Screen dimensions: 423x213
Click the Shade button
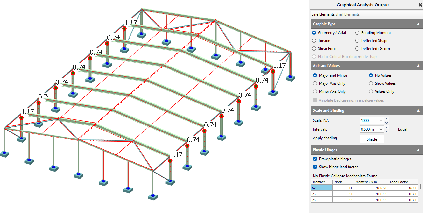pyautogui.click(x=371, y=139)
